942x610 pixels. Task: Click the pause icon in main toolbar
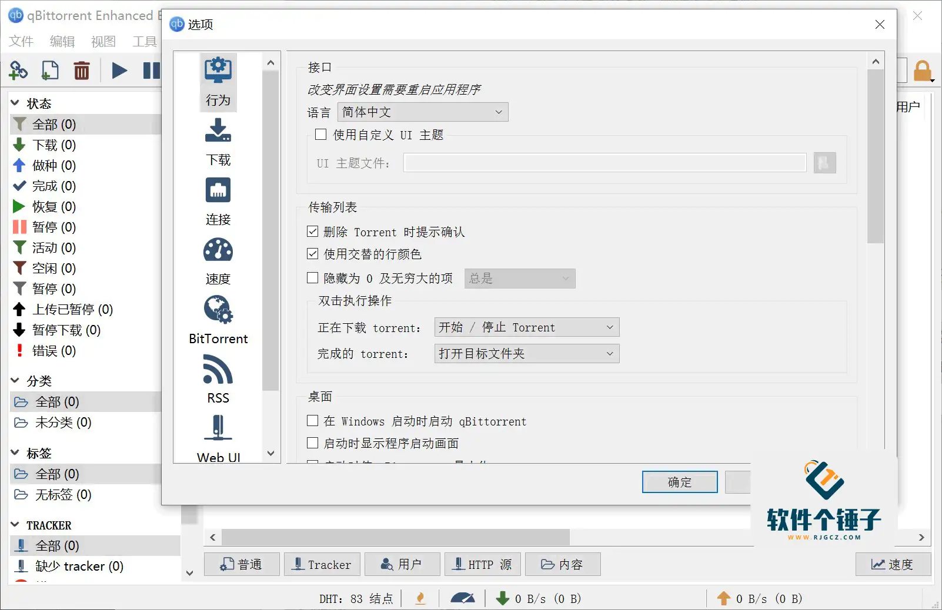coord(151,71)
